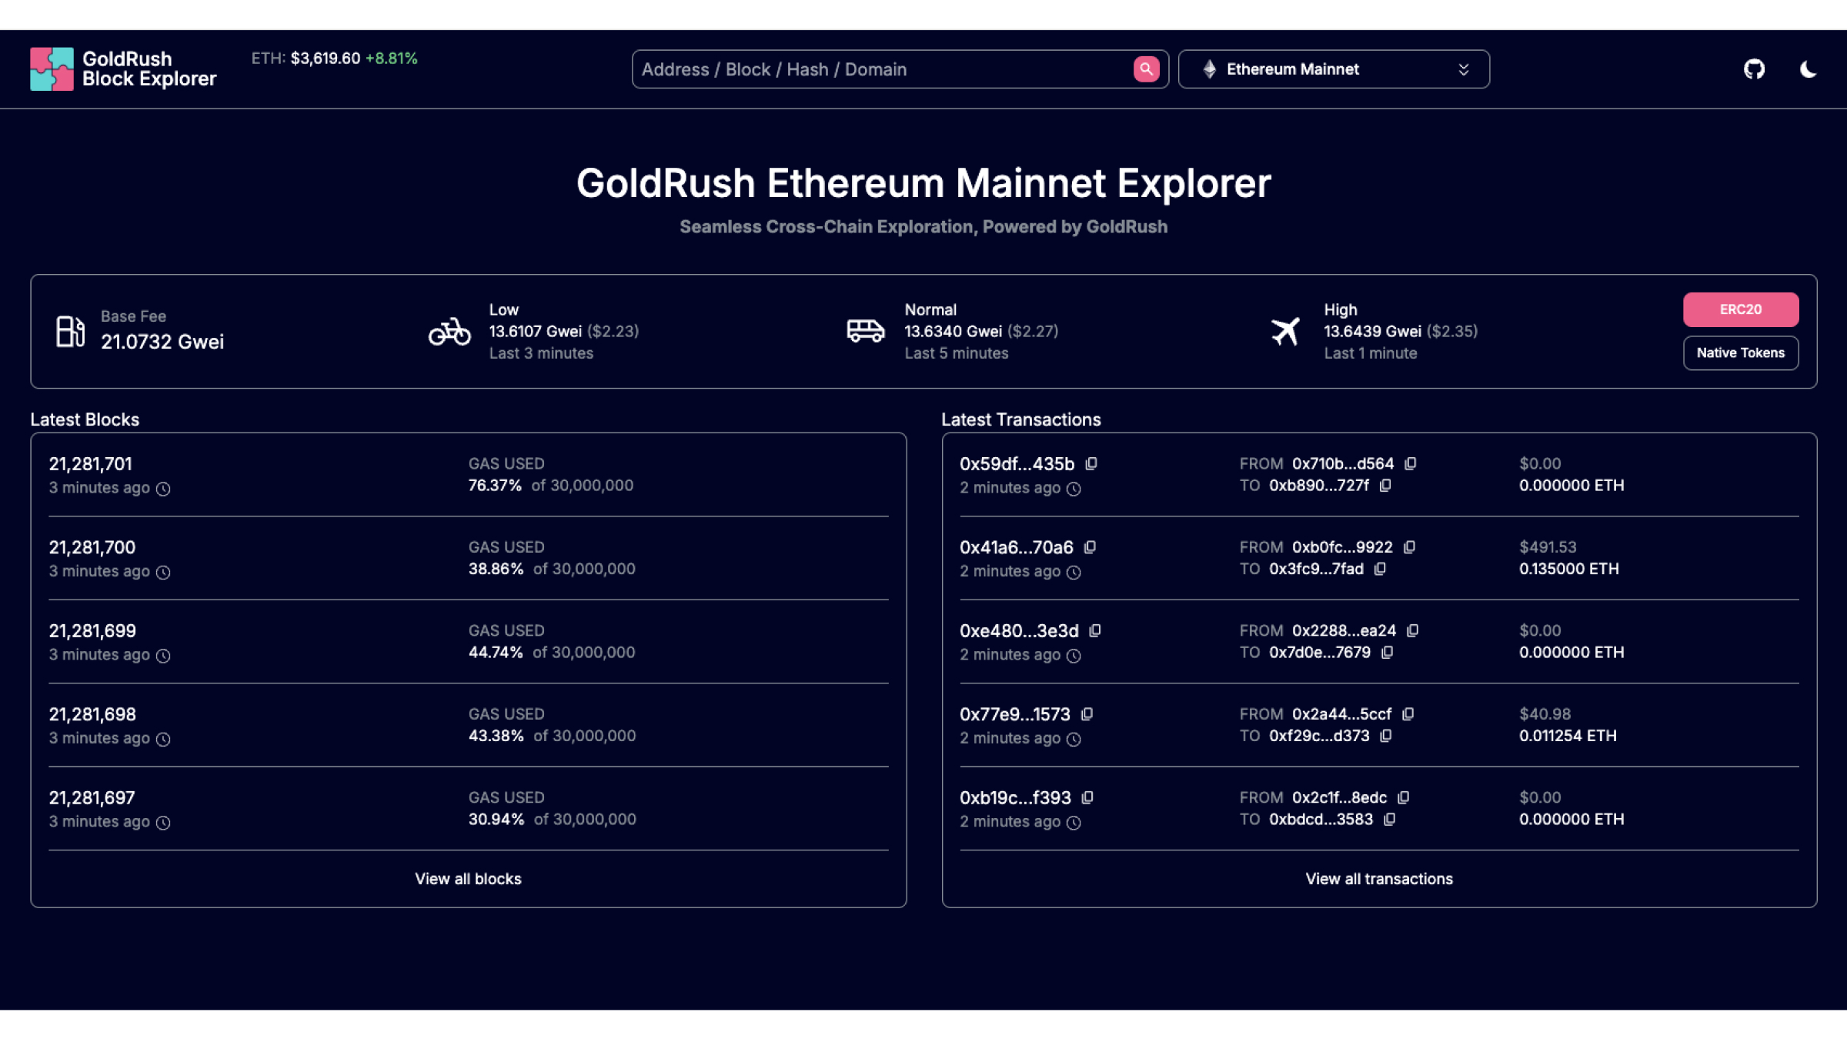Click the pink search magnifier button
The height and width of the screenshot is (1039, 1847).
1146,69
